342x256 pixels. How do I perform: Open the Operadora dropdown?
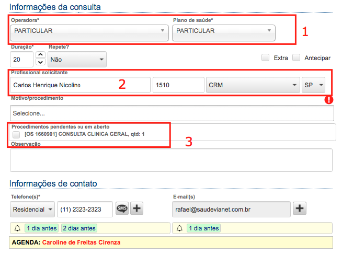(x=89, y=33)
